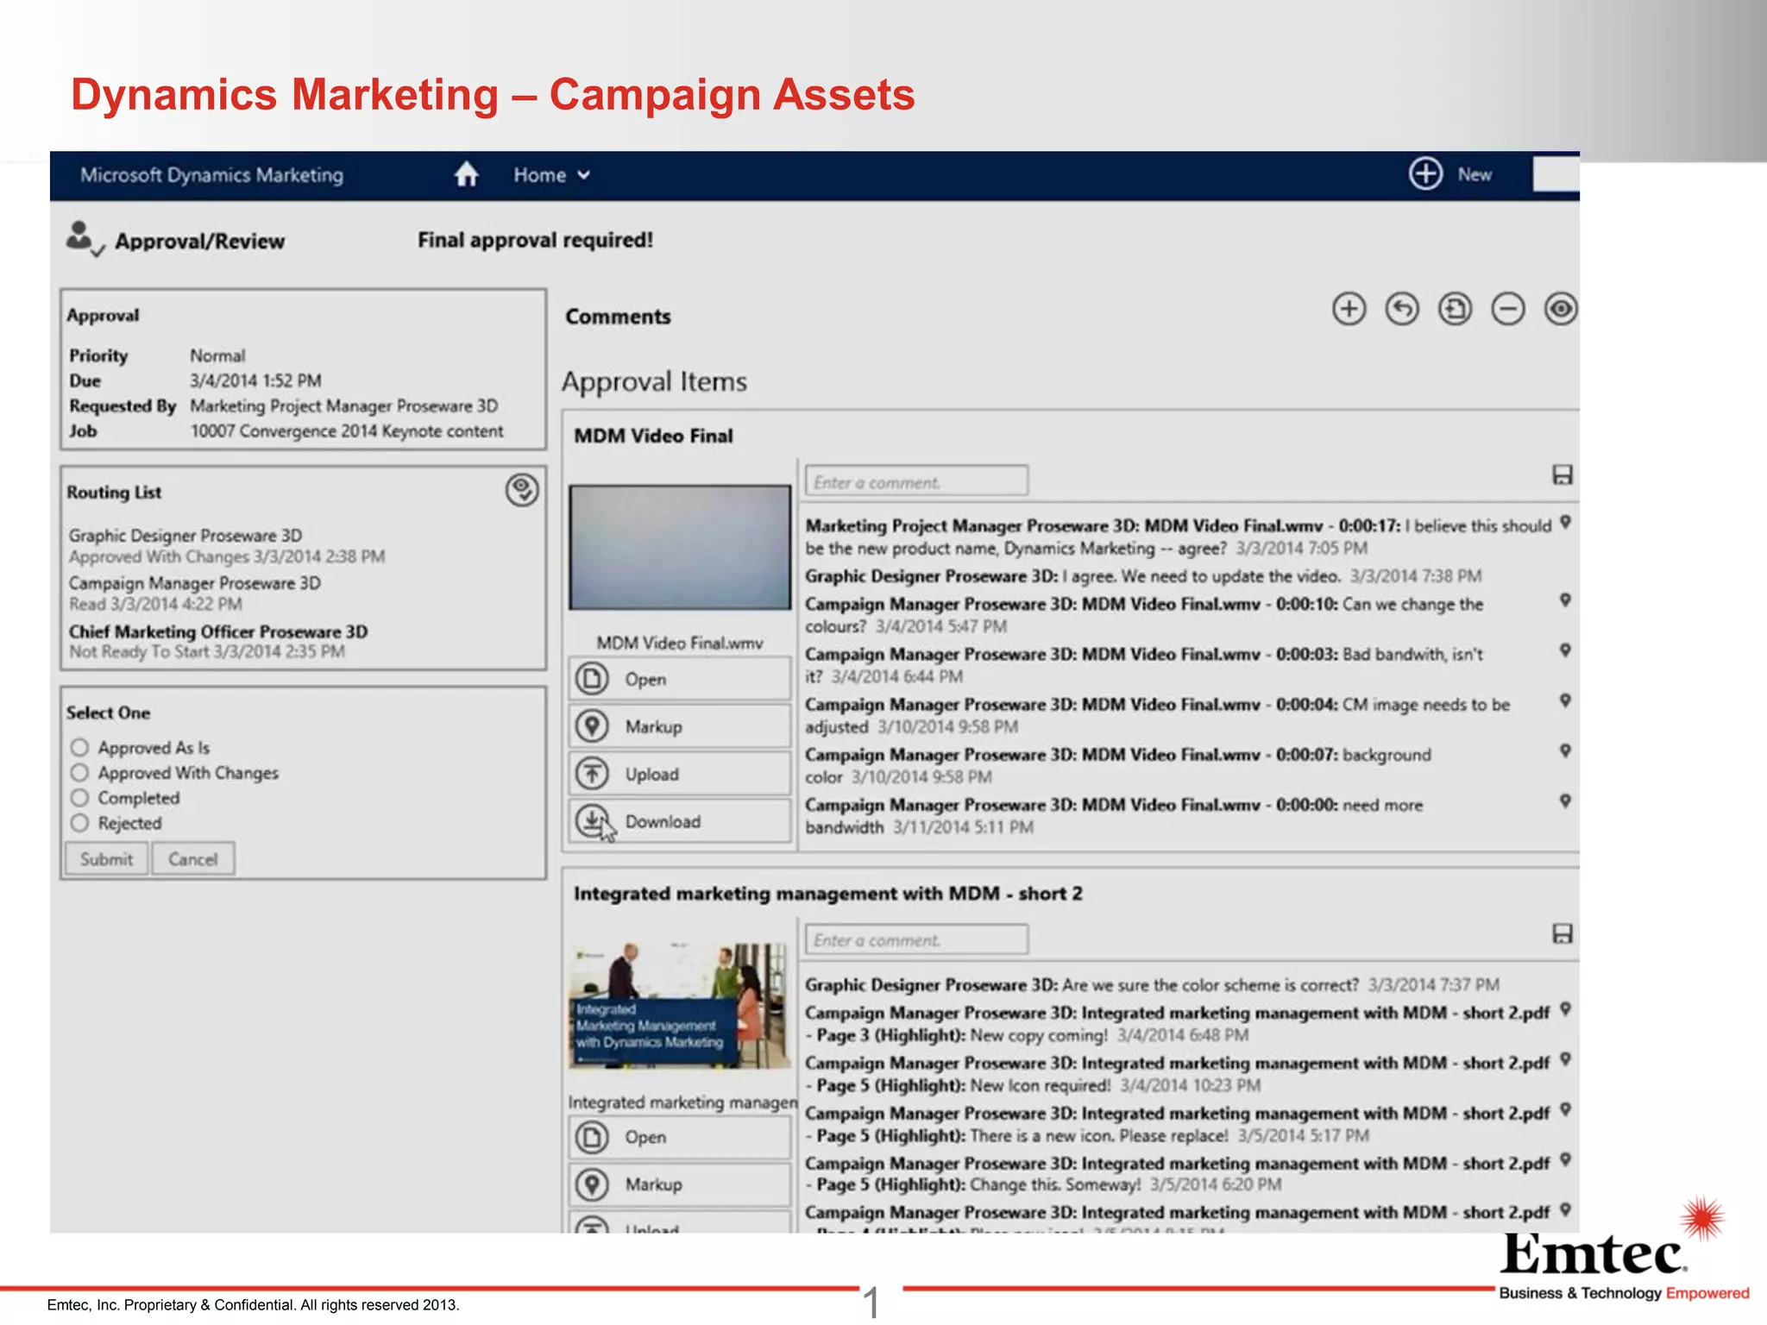Click pin beside 'New copy coming!' comment
Viewport: 1767px width, 1325px height.
(x=1565, y=1009)
